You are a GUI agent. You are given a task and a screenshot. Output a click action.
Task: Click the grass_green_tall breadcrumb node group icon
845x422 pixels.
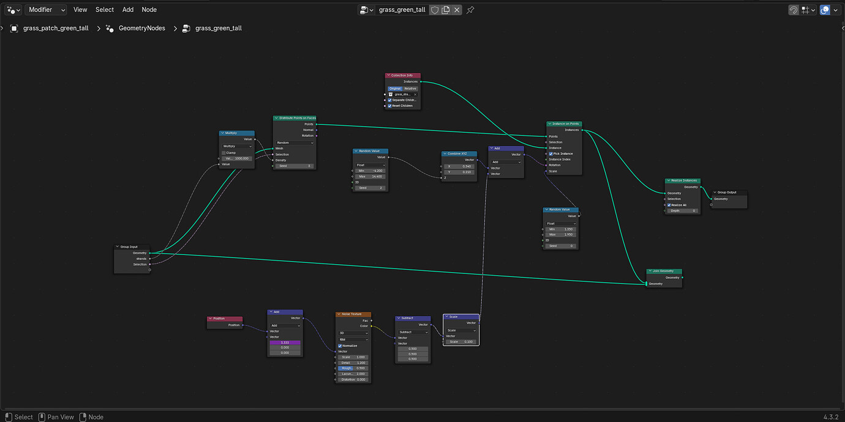(x=186, y=28)
